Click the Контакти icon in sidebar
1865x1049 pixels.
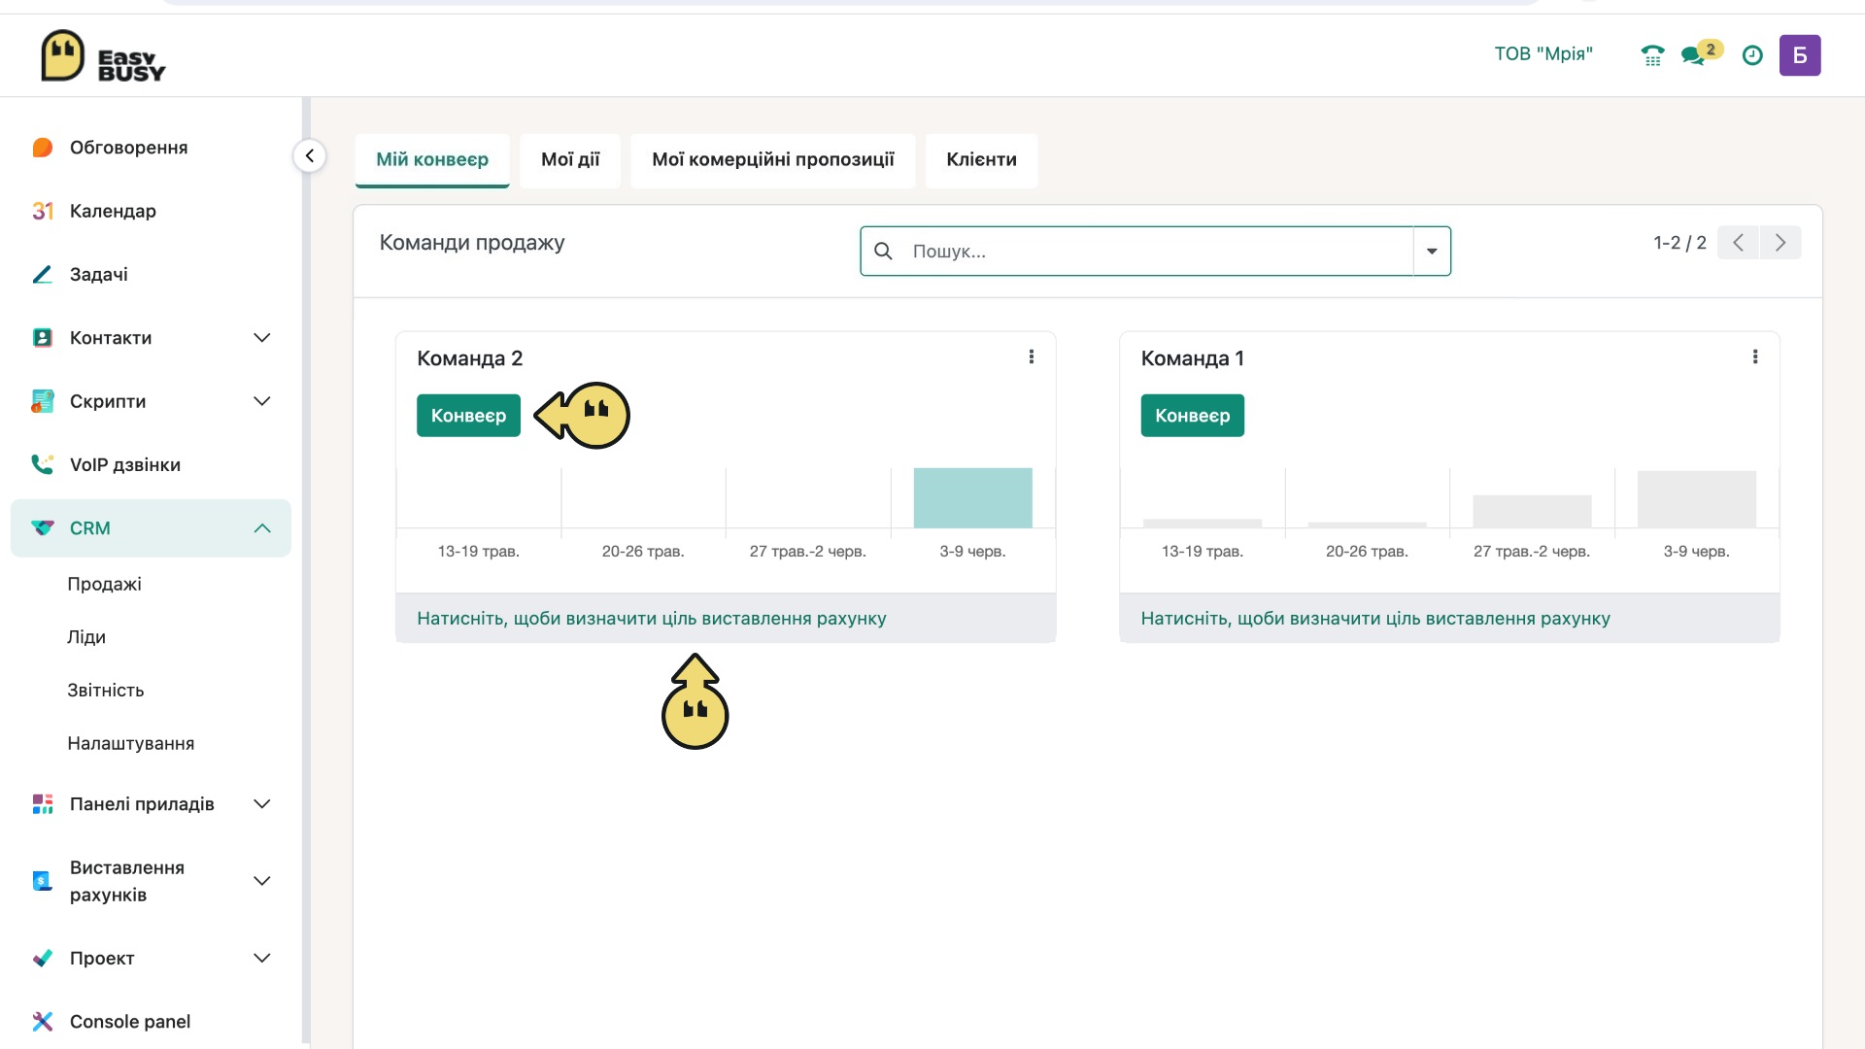tap(42, 338)
